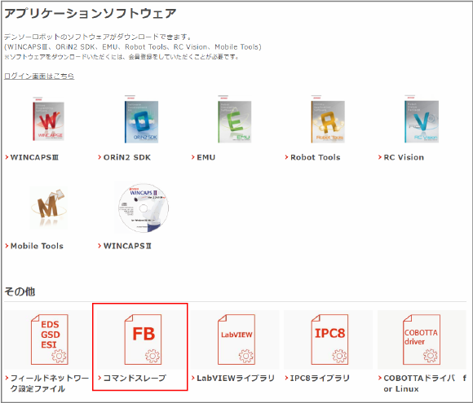Click the Mobile Tools text link
473x403 pixels.
[x=37, y=246]
